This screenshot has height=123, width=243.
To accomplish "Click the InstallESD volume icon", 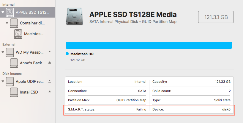I will [x=14, y=92].
